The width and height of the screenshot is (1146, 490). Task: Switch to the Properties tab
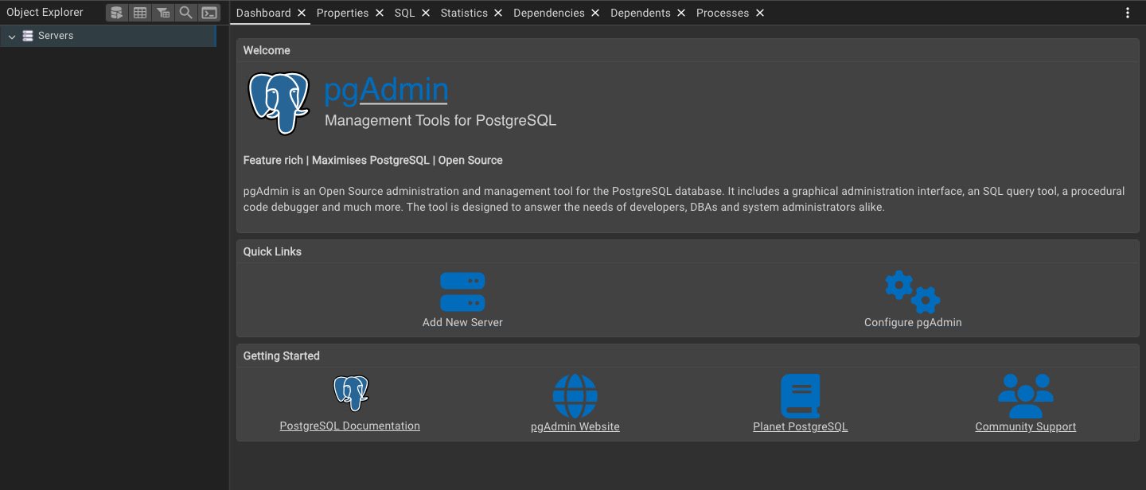[x=342, y=13]
